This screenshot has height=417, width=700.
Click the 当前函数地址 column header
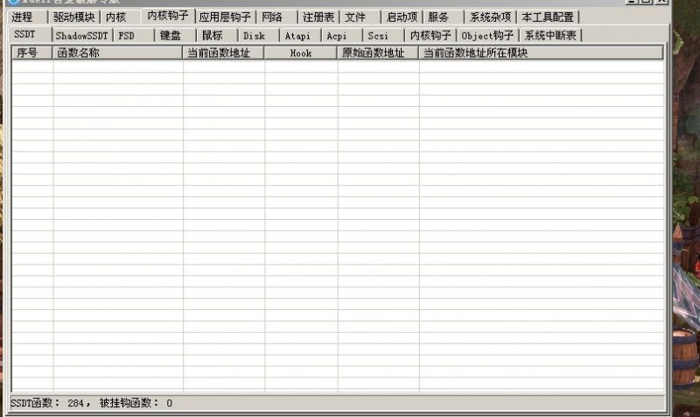[224, 53]
